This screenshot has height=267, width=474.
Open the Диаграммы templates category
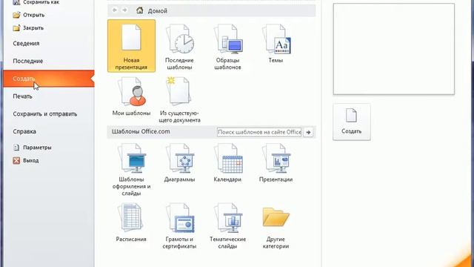179,163
